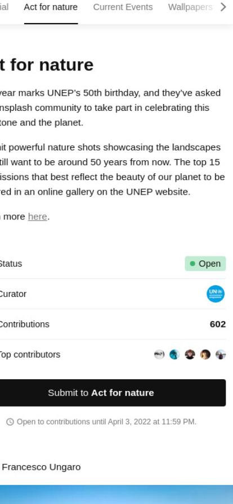The width and height of the screenshot is (233, 504).
Task: View the third top contributor's profile avatar
Action: [x=190, y=354]
